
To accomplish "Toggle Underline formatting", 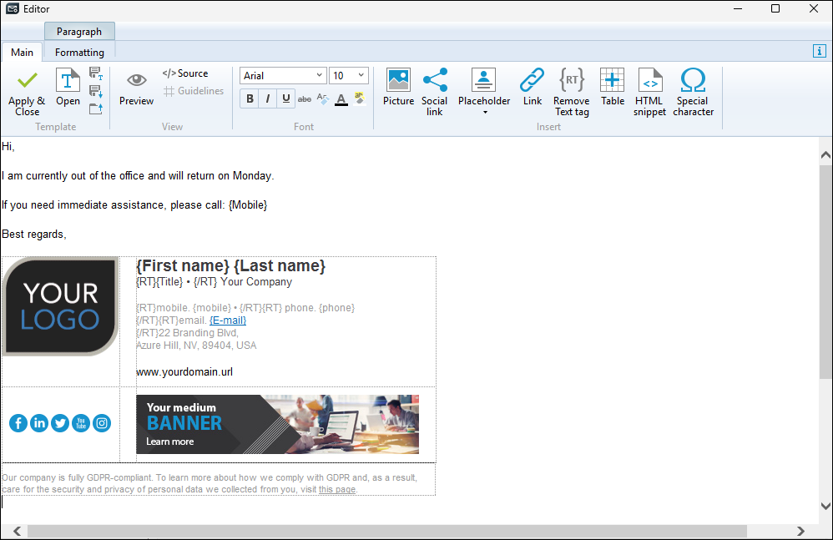I will (x=286, y=99).
